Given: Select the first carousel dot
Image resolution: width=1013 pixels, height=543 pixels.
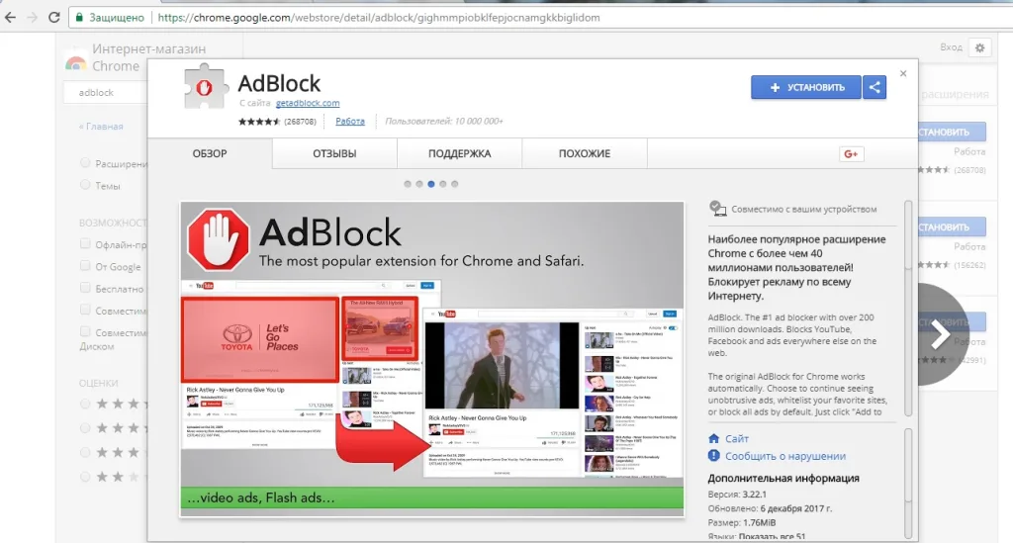Looking at the screenshot, I should tap(408, 184).
